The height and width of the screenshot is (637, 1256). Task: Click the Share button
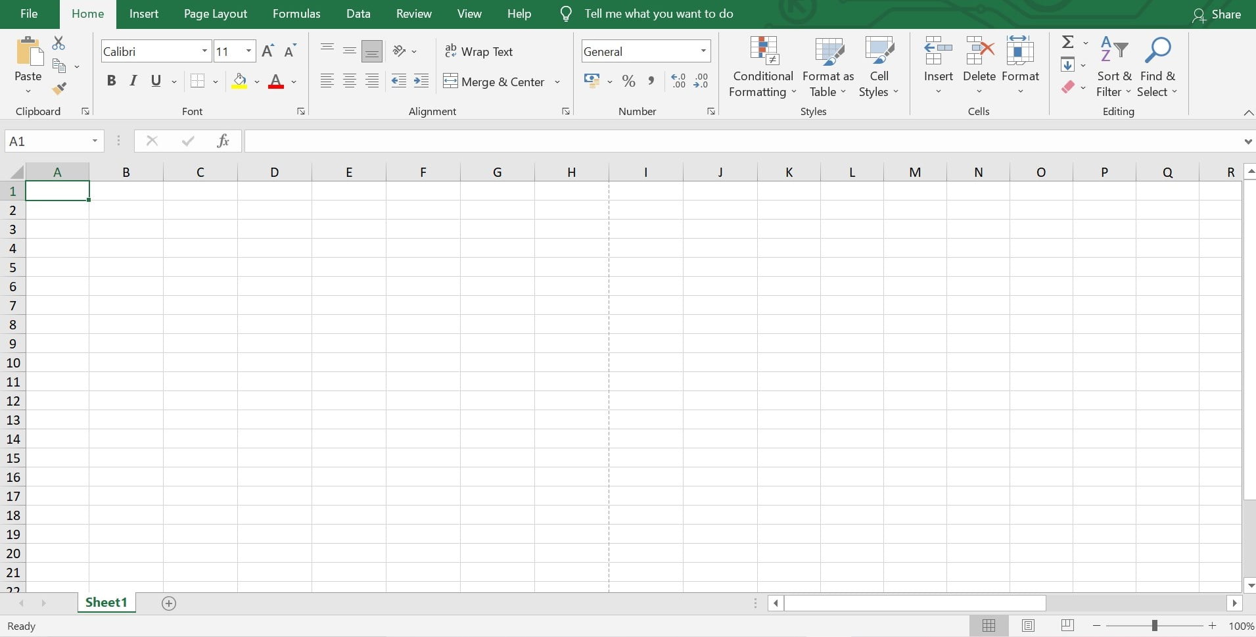point(1219,13)
